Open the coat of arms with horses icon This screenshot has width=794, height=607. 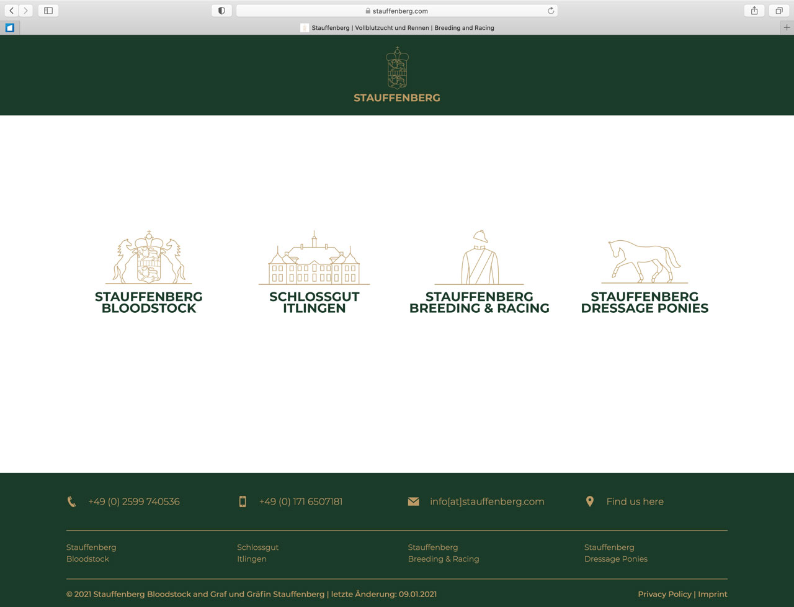pyautogui.click(x=149, y=257)
